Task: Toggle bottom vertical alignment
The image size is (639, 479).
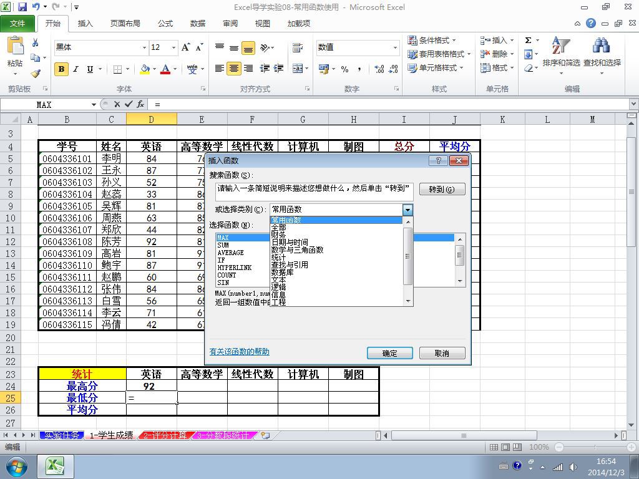Action: coord(248,48)
